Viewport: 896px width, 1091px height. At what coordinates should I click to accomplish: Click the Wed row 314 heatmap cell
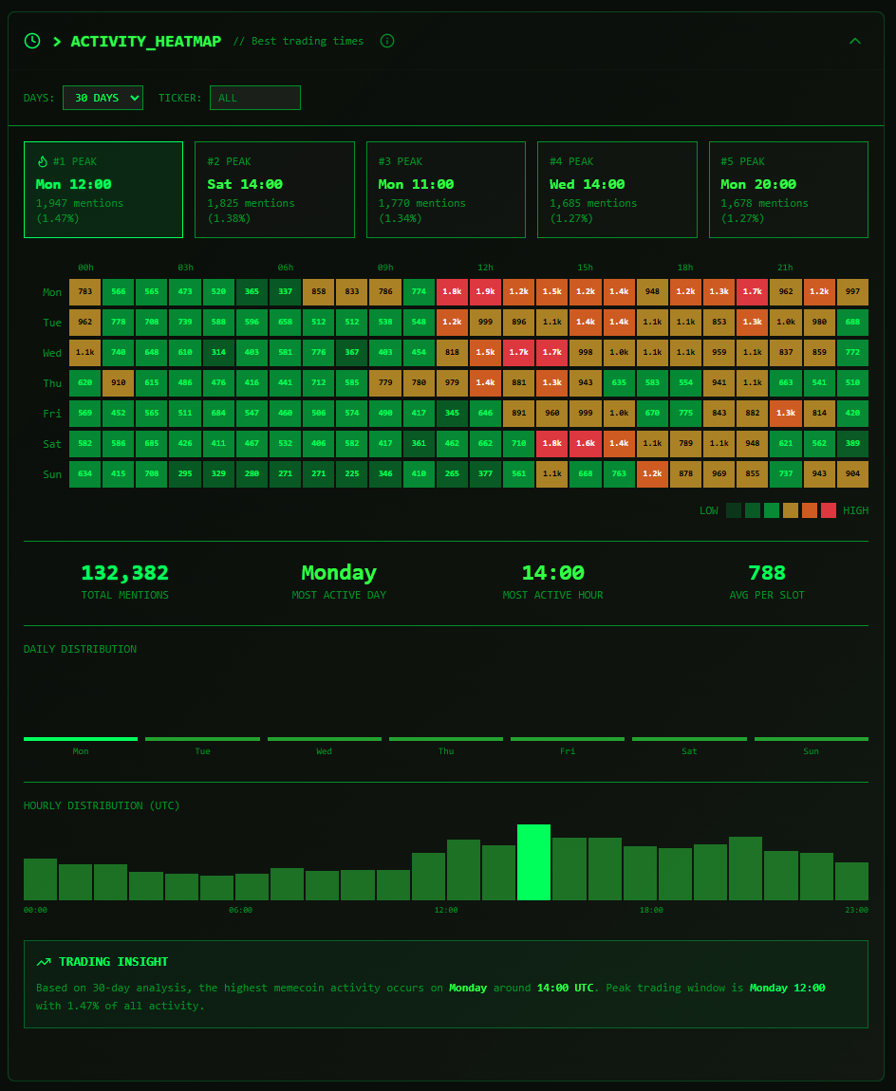(218, 353)
